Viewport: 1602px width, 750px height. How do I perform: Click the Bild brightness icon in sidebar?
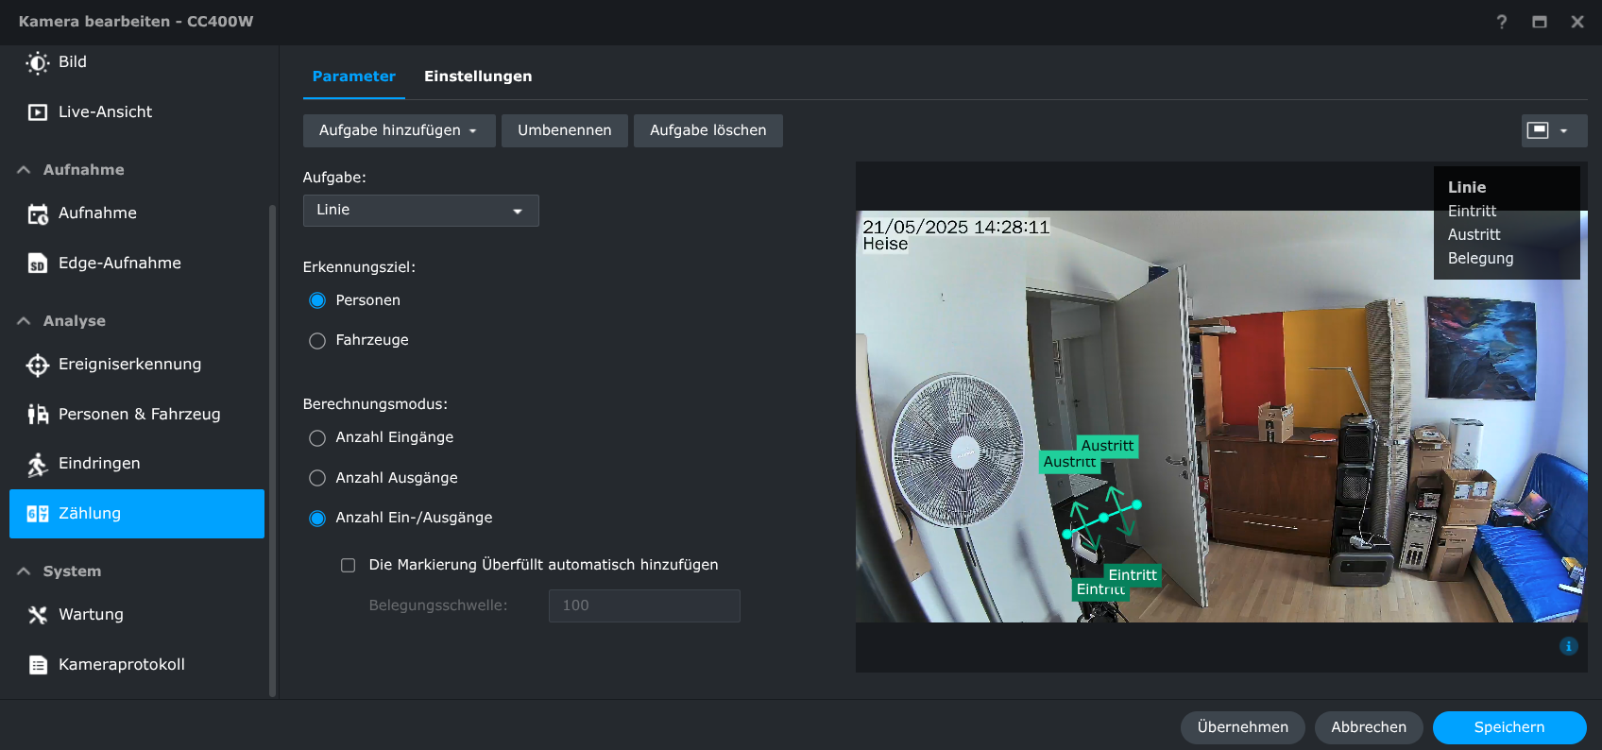[x=38, y=63]
